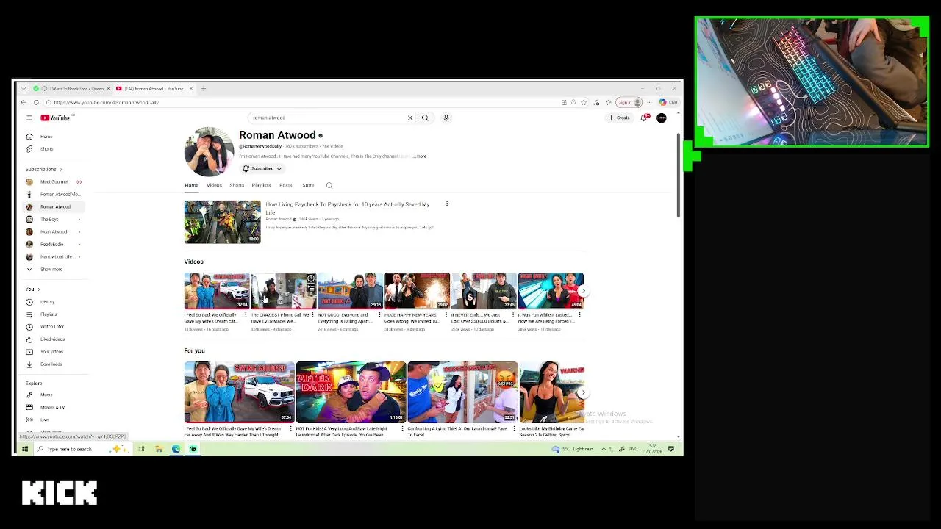Open ReadyEddie subscription channel
This screenshot has height=529, width=941.
(x=53, y=245)
